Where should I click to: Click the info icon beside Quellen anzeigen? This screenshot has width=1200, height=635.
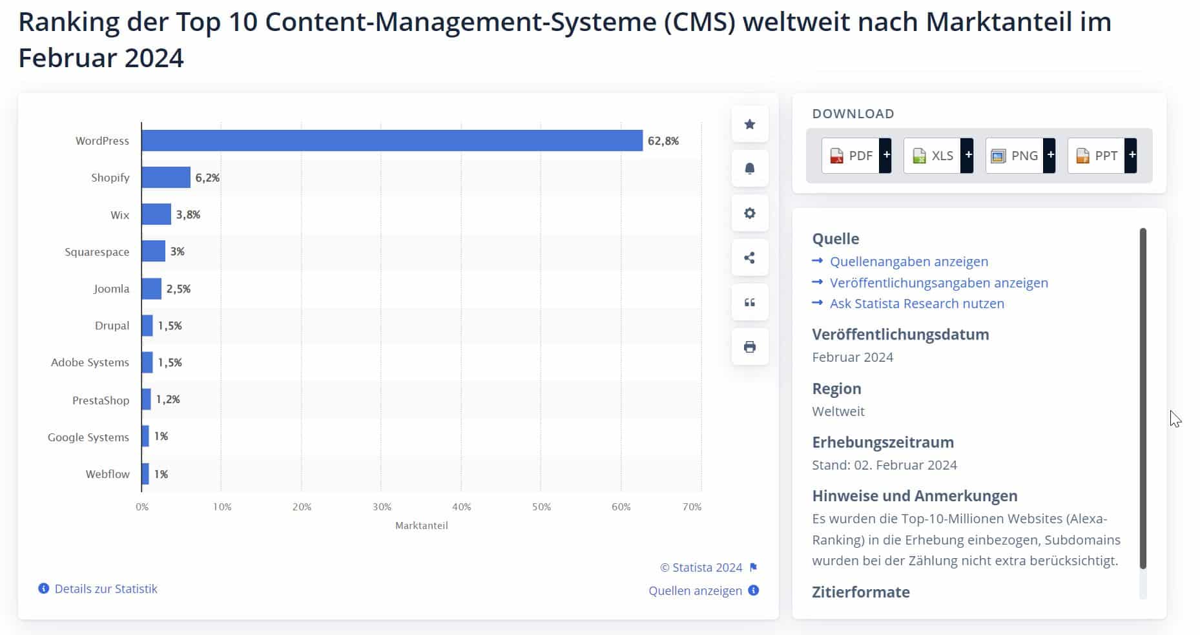[x=753, y=590]
